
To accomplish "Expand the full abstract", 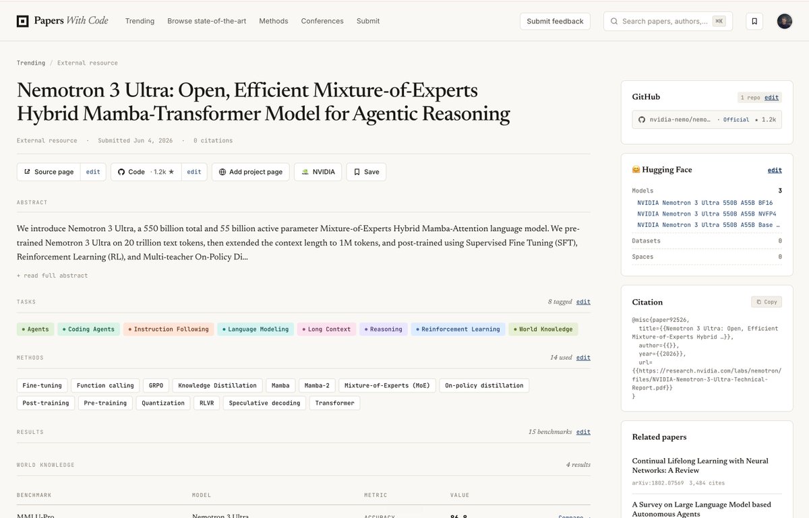I will tap(53, 276).
